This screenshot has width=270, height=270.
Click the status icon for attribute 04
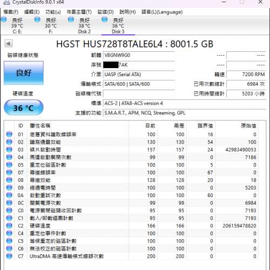coord(9,157)
